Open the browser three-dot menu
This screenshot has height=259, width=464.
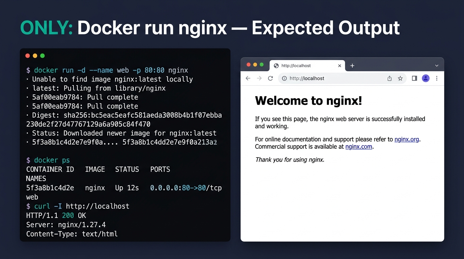tap(437, 78)
